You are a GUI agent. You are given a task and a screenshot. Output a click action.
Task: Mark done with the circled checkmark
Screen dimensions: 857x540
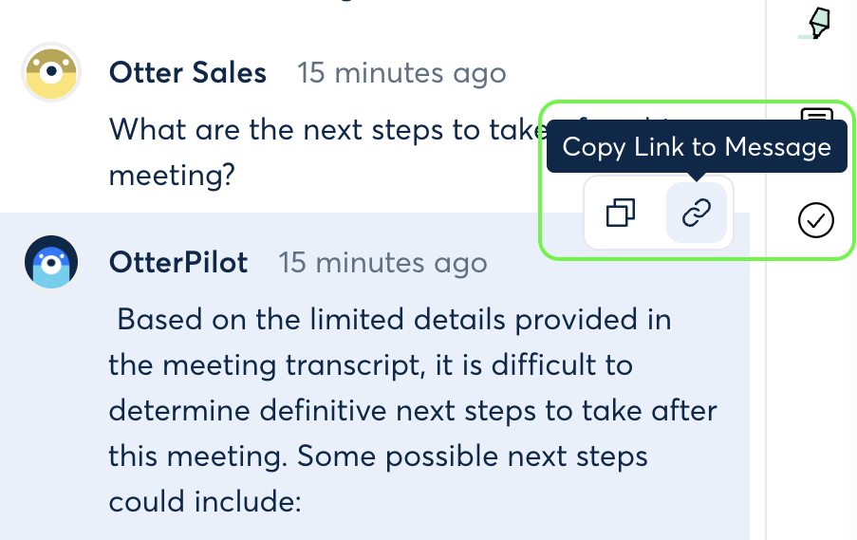pyautogui.click(x=815, y=220)
